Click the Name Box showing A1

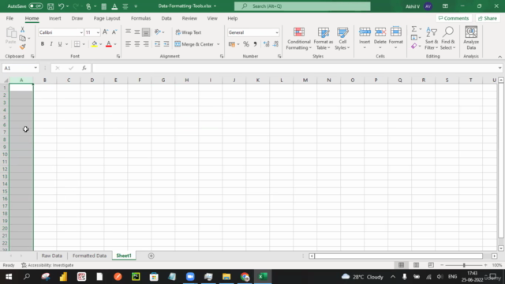[x=20, y=68]
